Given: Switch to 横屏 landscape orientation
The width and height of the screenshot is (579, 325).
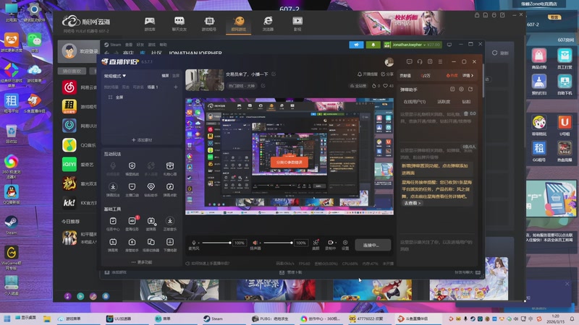Looking at the screenshot, I should pos(165,76).
